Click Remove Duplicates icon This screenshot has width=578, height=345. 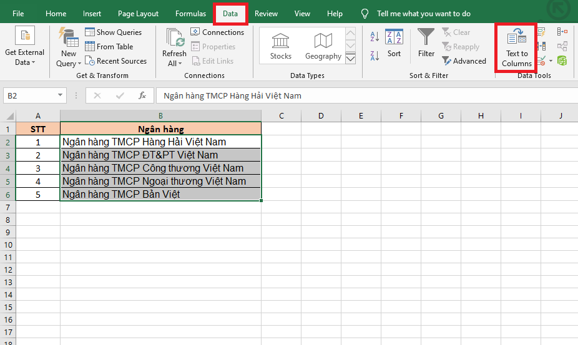point(541,46)
